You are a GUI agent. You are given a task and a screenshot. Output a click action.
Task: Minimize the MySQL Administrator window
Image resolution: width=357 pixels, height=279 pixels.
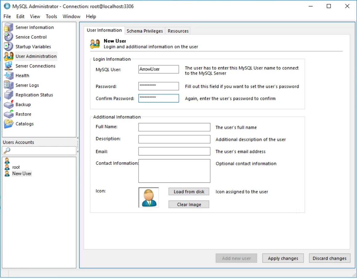(x=311, y=6)
